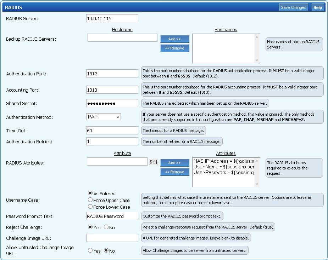Focus the RADIUS Attribute input field
328x260 pixels.
tap(117, 162)
